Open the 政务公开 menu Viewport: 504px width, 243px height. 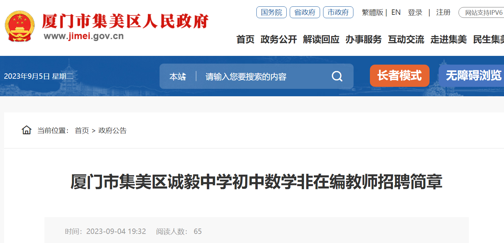[279, 39]
